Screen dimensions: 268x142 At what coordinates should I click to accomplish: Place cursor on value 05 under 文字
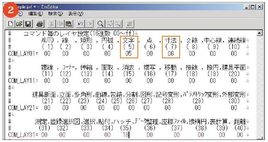(128, 53)
